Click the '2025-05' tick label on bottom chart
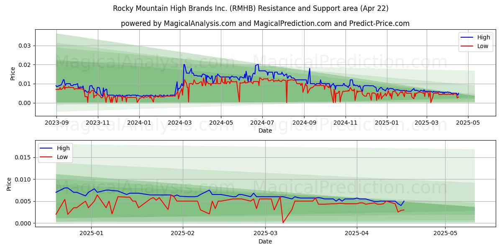Screen dimensions: 502x251 click(x=446, y=234)
